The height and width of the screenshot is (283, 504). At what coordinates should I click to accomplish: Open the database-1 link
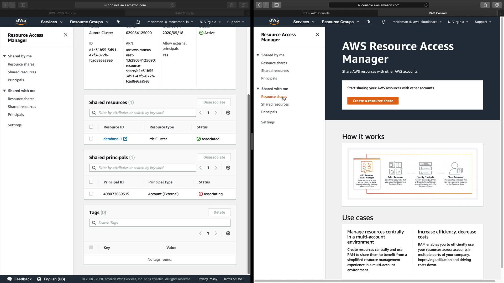(112, 139)
